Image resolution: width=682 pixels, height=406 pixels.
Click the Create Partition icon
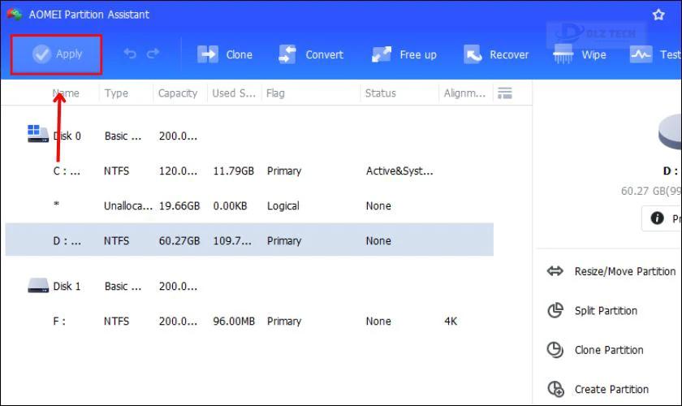coord(555,389)
